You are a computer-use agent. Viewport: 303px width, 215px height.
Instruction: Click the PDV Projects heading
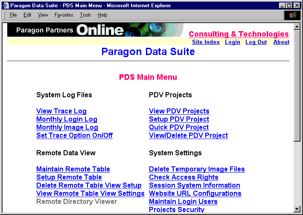click(170, 95)
